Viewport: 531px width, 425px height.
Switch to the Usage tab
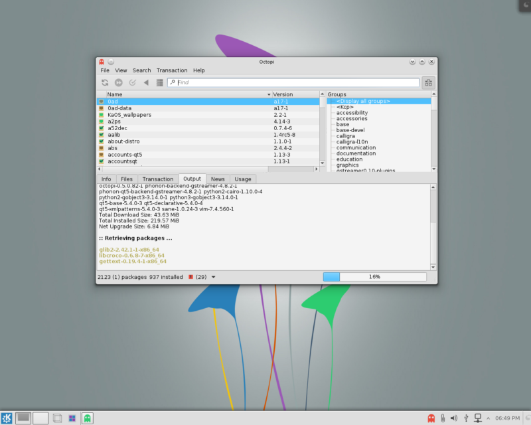pyautogui.click(x=243, y=179)
